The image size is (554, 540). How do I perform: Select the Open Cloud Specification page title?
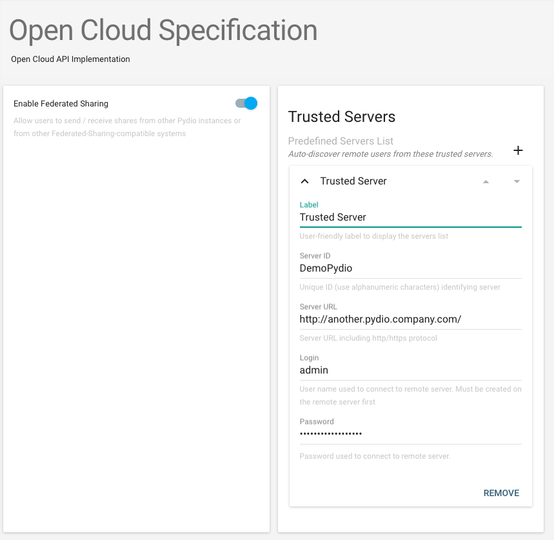pos(163,31)
